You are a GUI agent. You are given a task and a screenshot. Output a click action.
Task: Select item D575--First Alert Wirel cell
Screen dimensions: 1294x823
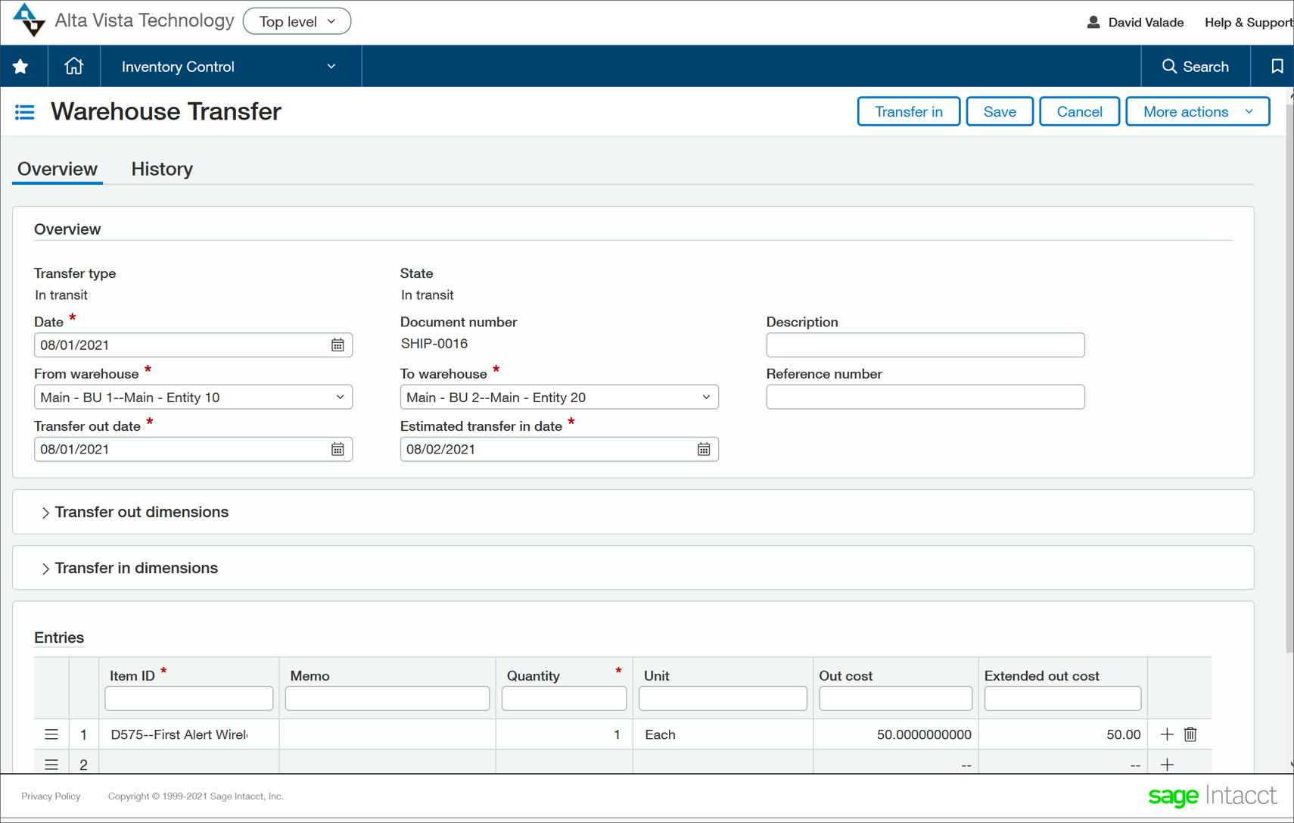[x=189, y=734]
